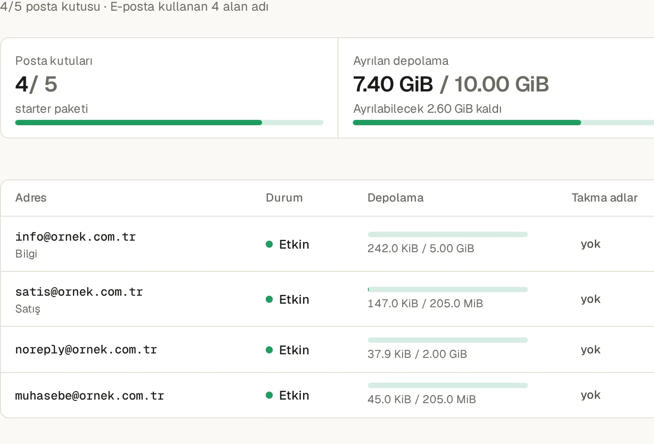Click the Etkin status for muhasebe@ornek.com.tr
The height and width of the screenshot is (444, 654).
click(294, 395)
